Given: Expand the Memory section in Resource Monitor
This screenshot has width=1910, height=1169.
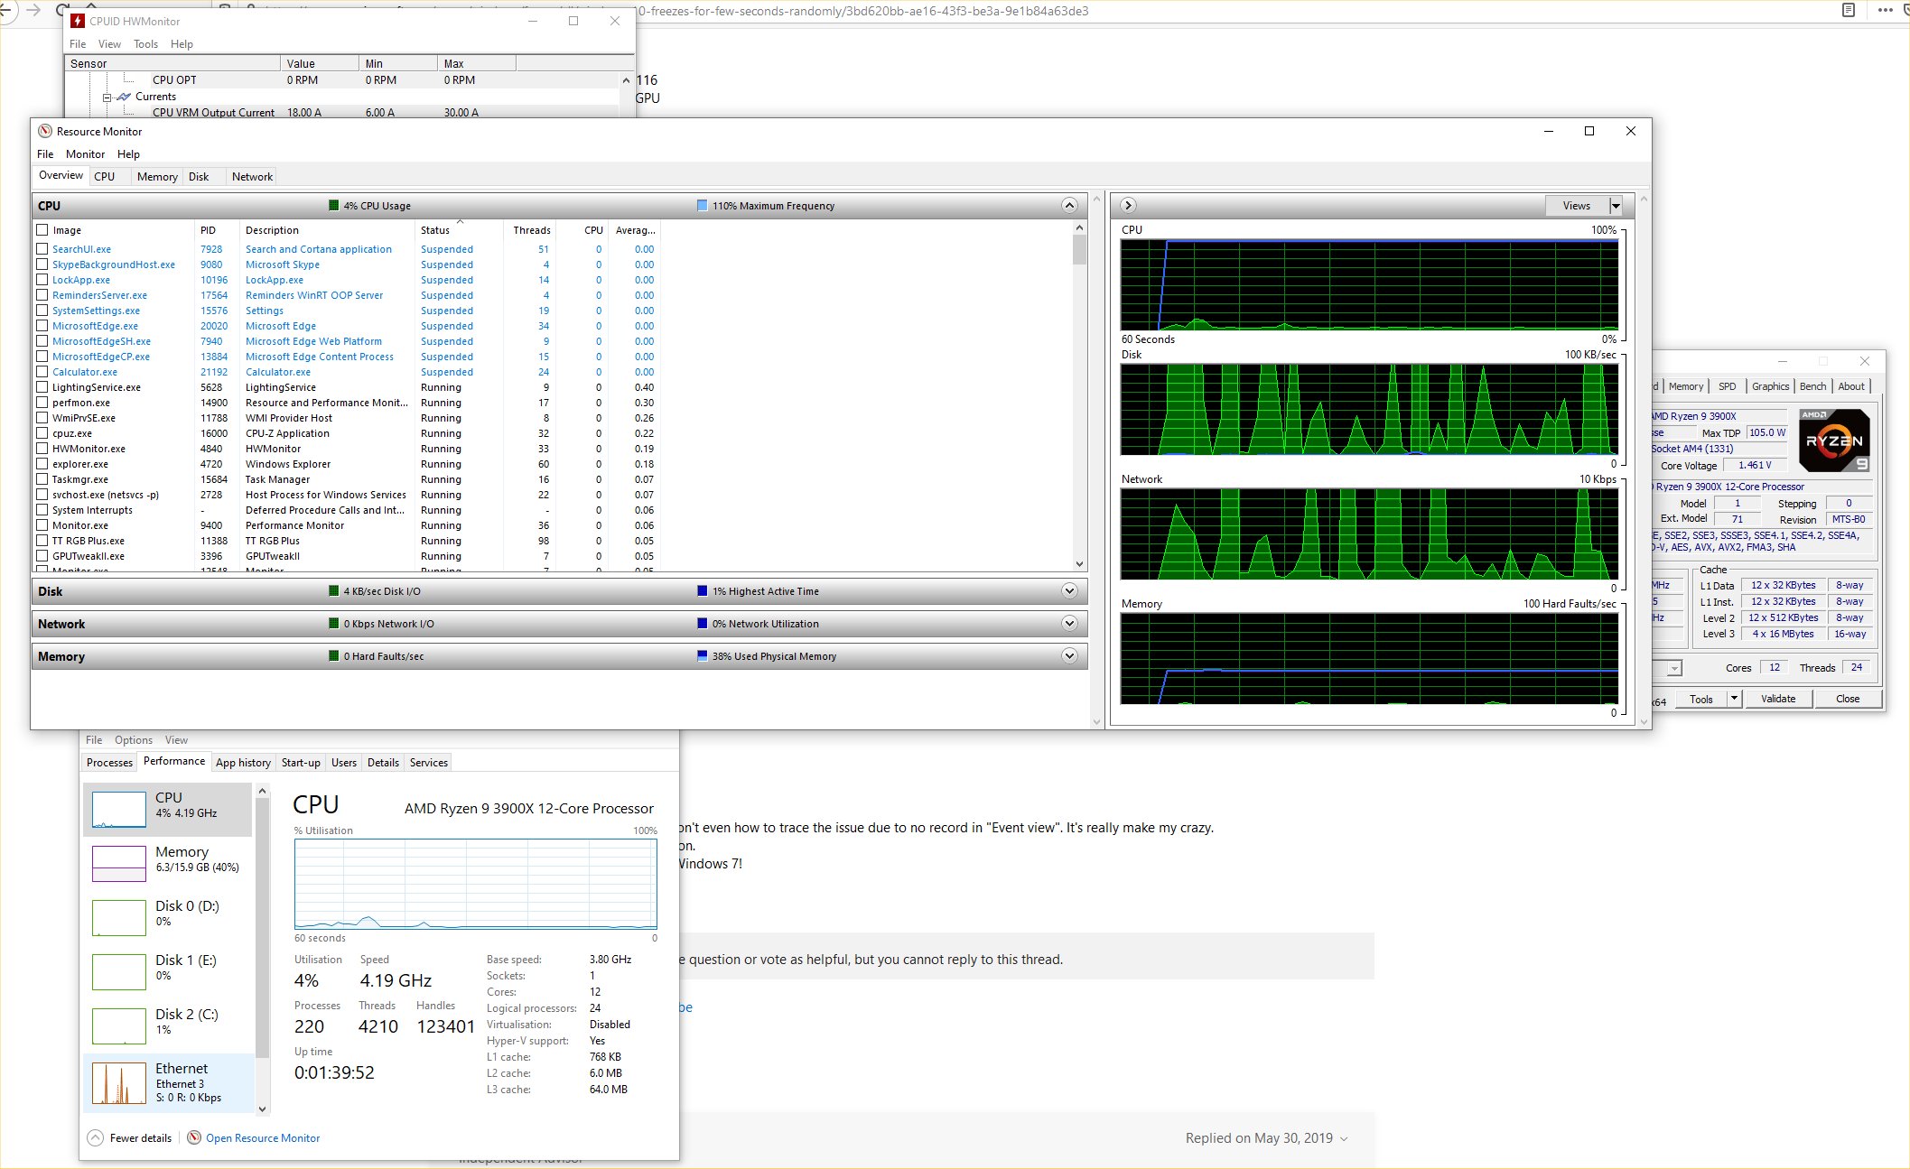Looking at the screenshot, I should (x=1069, y=656).
